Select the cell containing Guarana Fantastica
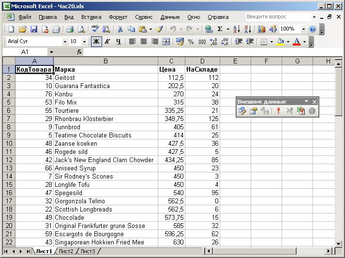This screenshot has width=345, height=258. click(105, 86)
